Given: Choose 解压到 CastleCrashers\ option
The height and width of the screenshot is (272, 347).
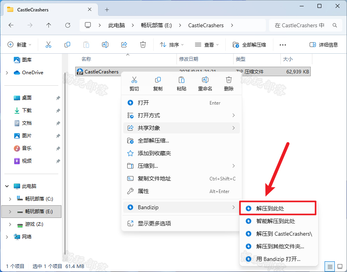Looking at the screenshot, I should tap(278, 234).
